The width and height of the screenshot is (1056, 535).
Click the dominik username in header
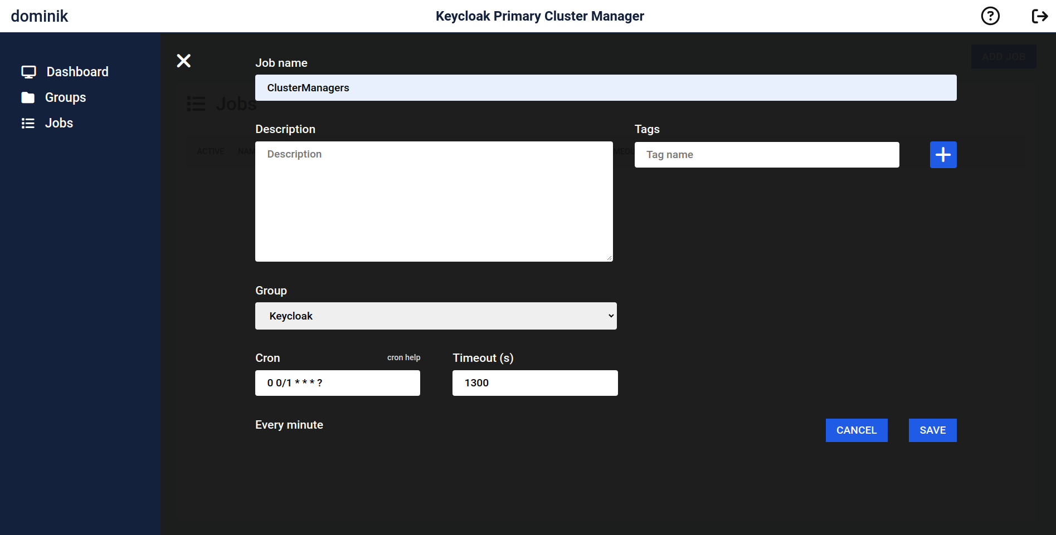(x=40, y=16)
